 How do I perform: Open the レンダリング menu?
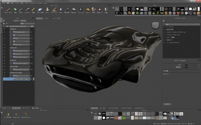(32, 3)
